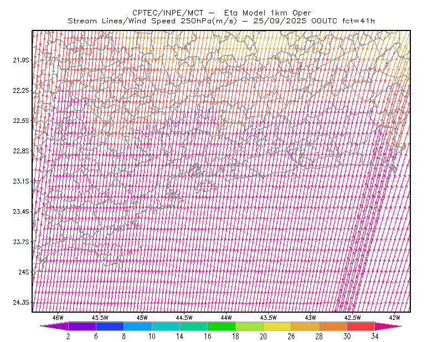Click the legend value '26'
443x342 pixels.
point(291,336)
